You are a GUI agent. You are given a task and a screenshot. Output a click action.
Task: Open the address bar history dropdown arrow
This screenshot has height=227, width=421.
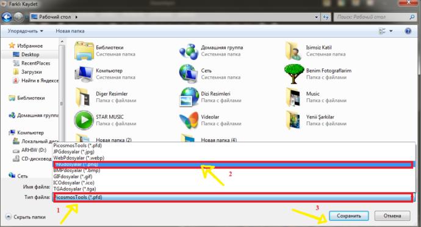pos(317,17)
